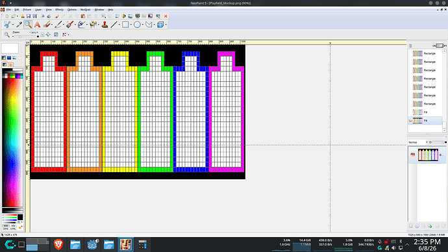The height and width of the screenshot is (252, 448).
Task: Choose the Eyedropper color picker tool
Action: click(19, 25)
